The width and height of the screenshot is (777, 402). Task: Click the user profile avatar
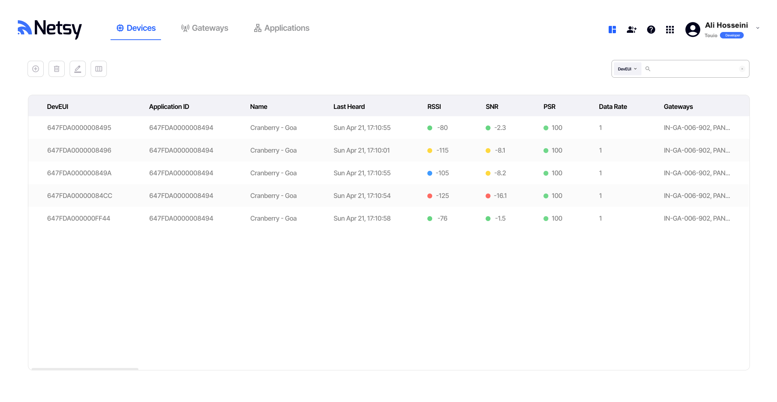692,30
